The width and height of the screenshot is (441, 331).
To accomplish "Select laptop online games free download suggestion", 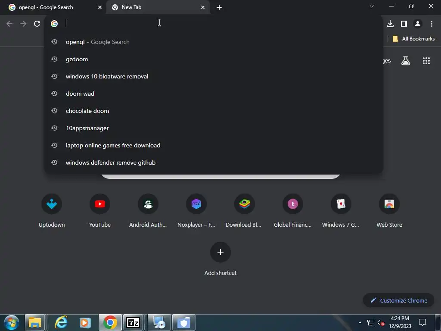I will (x=214, y=145).
